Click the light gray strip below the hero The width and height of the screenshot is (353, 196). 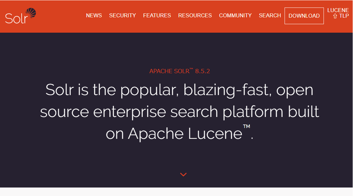[176, 192]
